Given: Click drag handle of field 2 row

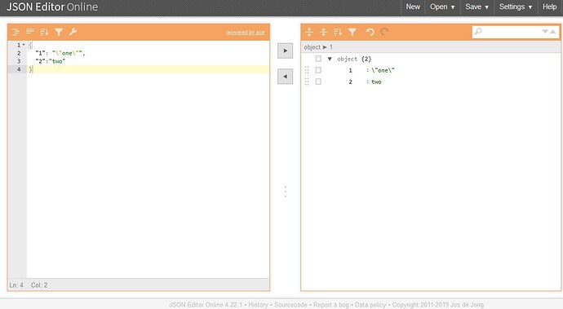Looking at the screenshot, I should (x=307, y=82).
